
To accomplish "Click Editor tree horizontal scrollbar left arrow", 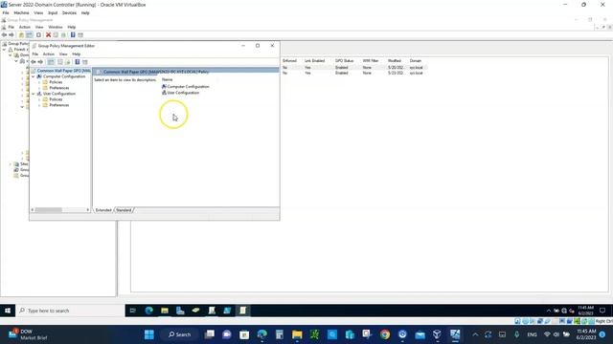I will (x=33, y=210).
